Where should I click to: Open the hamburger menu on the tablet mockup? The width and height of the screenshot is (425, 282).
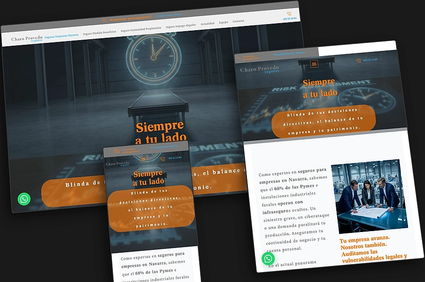point(314,64)
